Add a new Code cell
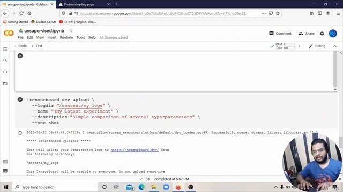Image resolution: width=343 pixels, height=192 pixels. coord(20,46)
